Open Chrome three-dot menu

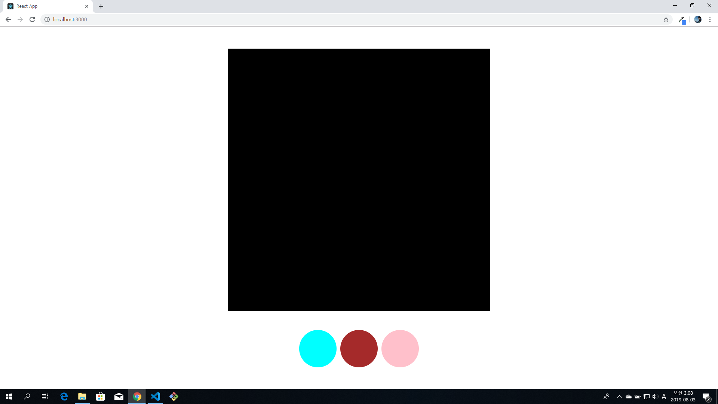pos(710,19)
